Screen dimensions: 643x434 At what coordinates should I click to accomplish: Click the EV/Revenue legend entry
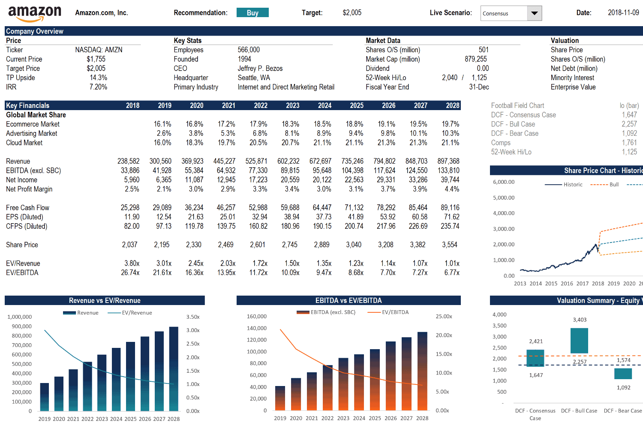[x=130, y=313]
